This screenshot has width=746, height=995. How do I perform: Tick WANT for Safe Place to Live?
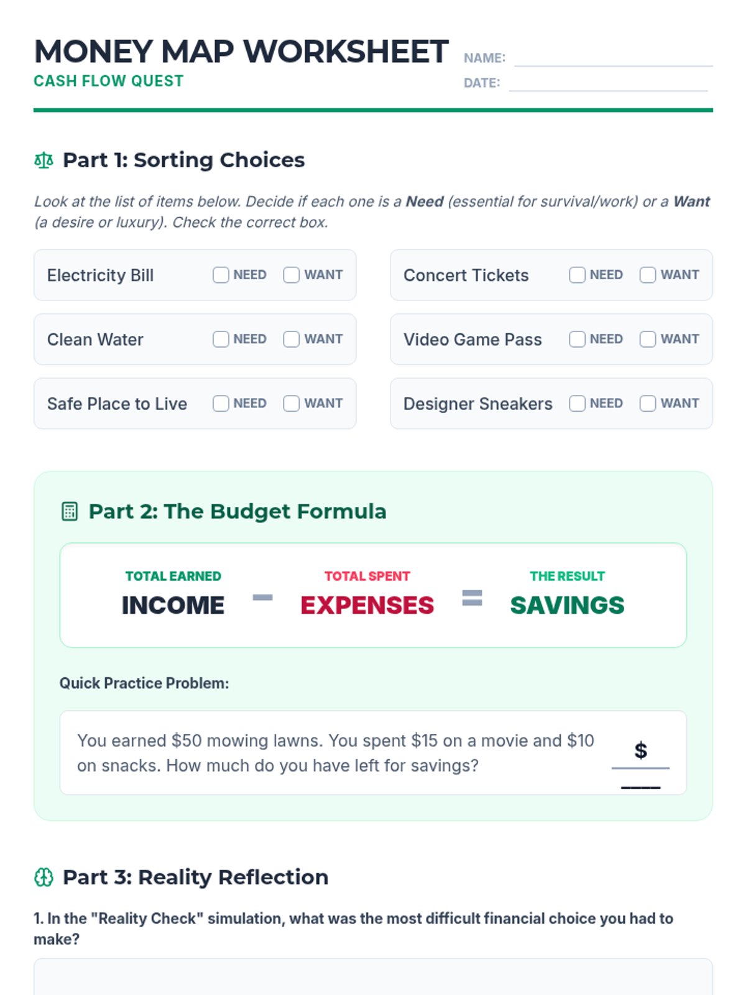292,404
